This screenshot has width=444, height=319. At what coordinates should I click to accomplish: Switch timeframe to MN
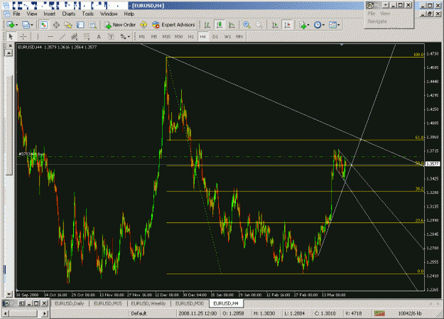pos(239,36)
